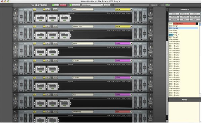Open the Setup A preset bar on BASS rack
The image size is (202, 123).
pyautogui.click(x=70, y=47)
